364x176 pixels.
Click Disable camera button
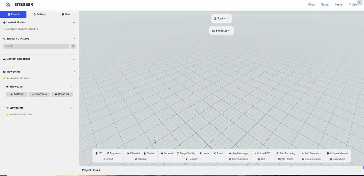coord(149,154)
